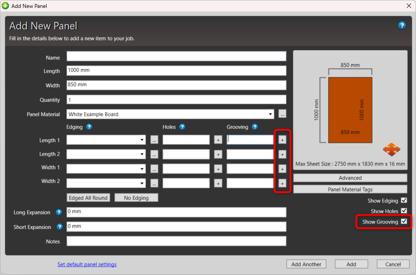Browse edging for Length 2 with ellipsis button
Screen dimensions: 416x275
[x=154, y=155]
